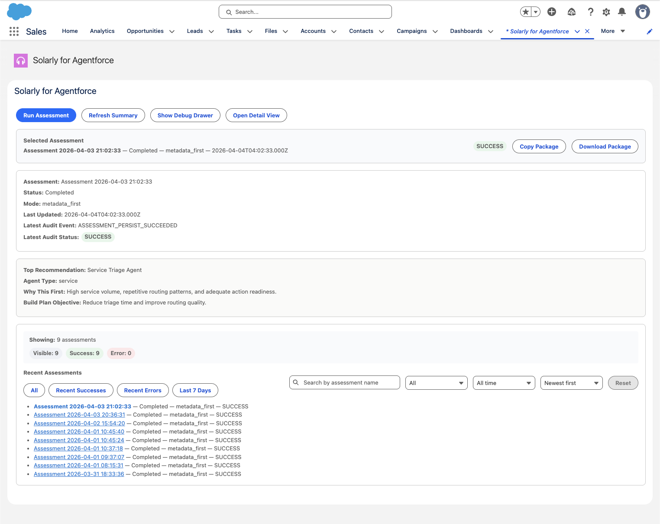Expand the Tasks nav chevron
660x524 pixels.
tap(250, 32)
